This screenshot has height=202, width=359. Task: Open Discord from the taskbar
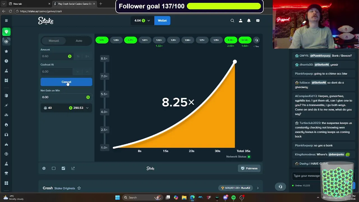coord(225,198)
